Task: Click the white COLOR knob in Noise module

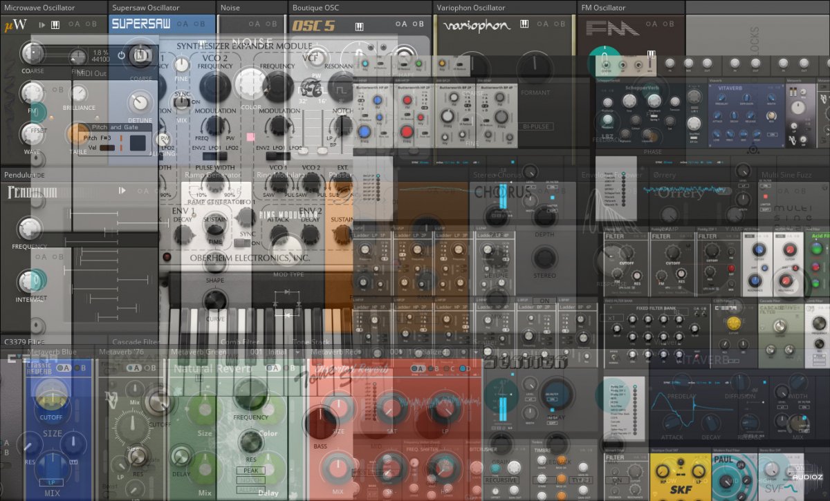Action: click(250, 85)
